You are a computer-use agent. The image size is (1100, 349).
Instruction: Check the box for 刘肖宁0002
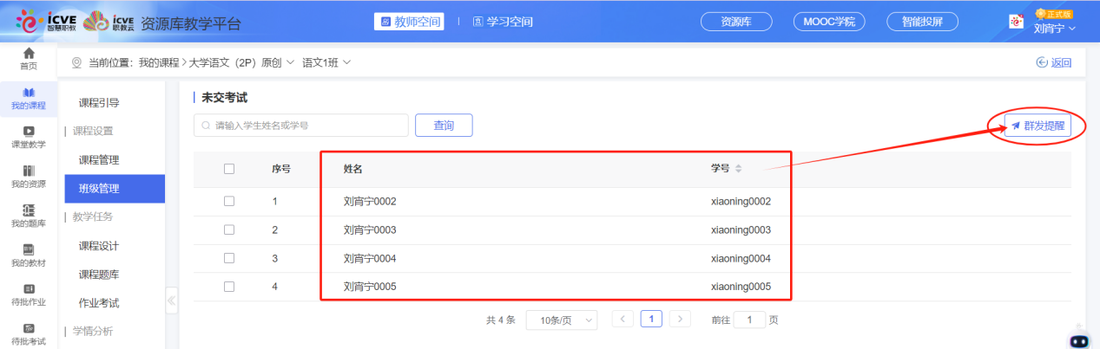click(229, 201)
